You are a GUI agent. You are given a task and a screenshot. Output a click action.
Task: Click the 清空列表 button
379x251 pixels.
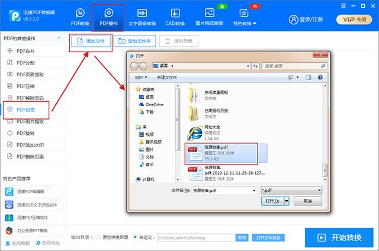[x=179, y=41]
